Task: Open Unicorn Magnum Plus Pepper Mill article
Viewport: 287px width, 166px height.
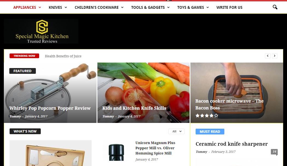Action: coord(155,148)
